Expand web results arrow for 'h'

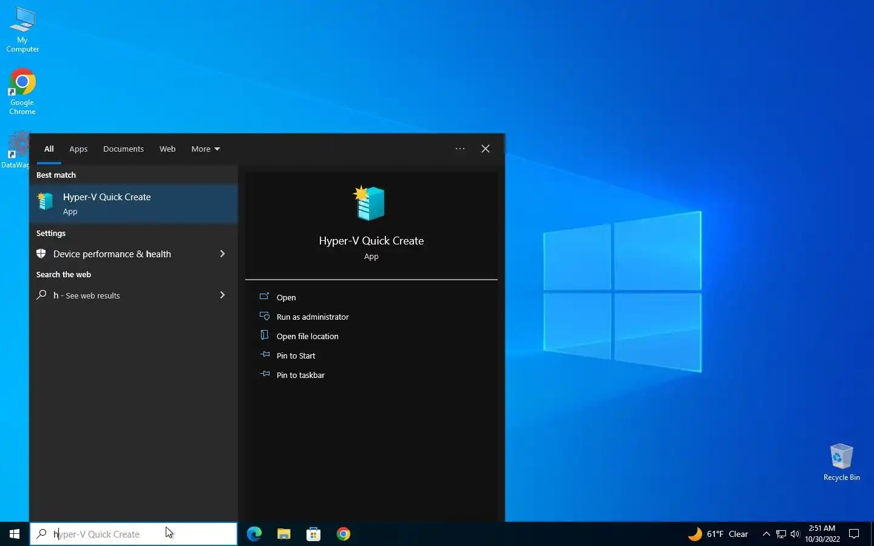pos(222,295)
